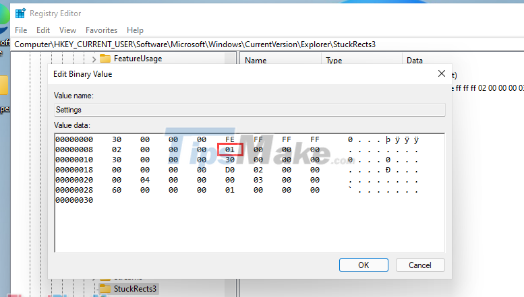Click the registry path address bar

(x=267, y=44)
